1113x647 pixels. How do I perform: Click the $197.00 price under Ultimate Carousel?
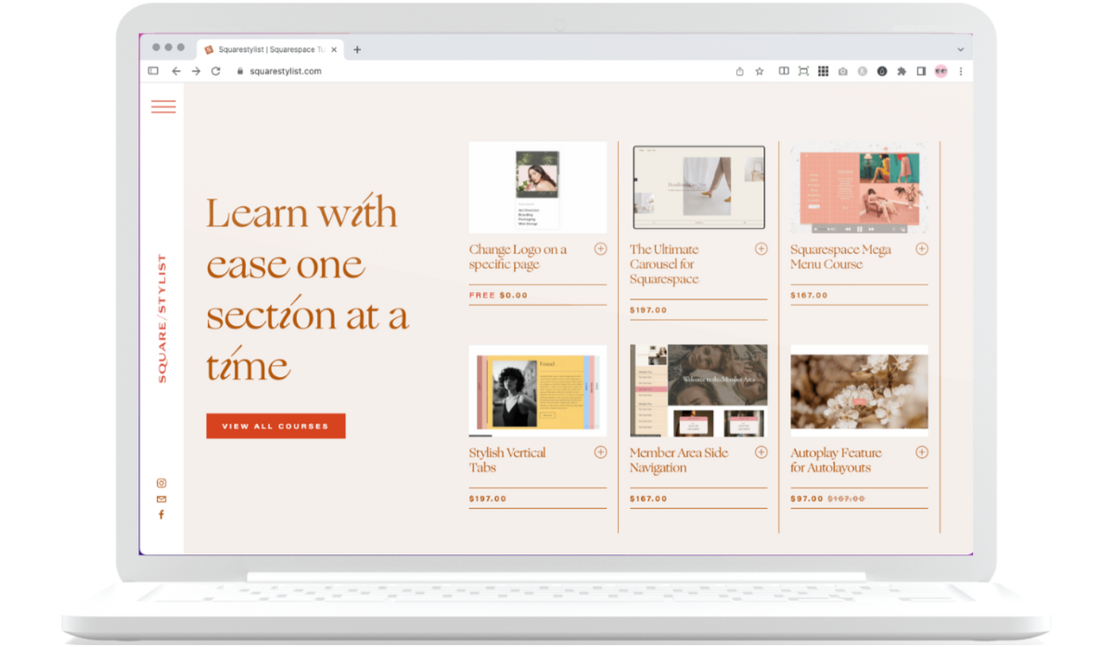point(648,311)
